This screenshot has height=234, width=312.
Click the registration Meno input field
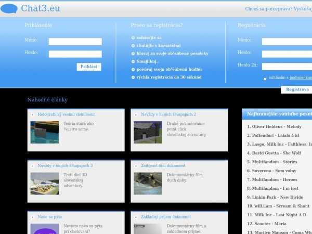point(287,42)
